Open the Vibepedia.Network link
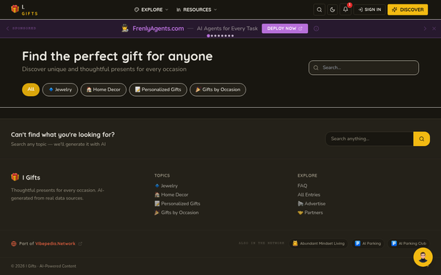The width and height of the screenshot is (441, 275). click(55, 243)
